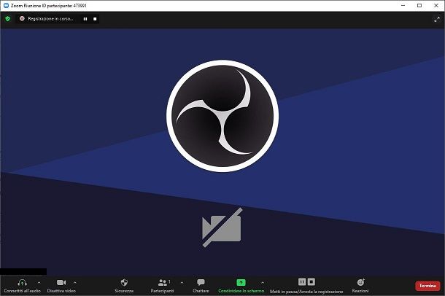Open the Reazioni emoji menu
This screenshot has width=445, height=296.
coord(360,286)
